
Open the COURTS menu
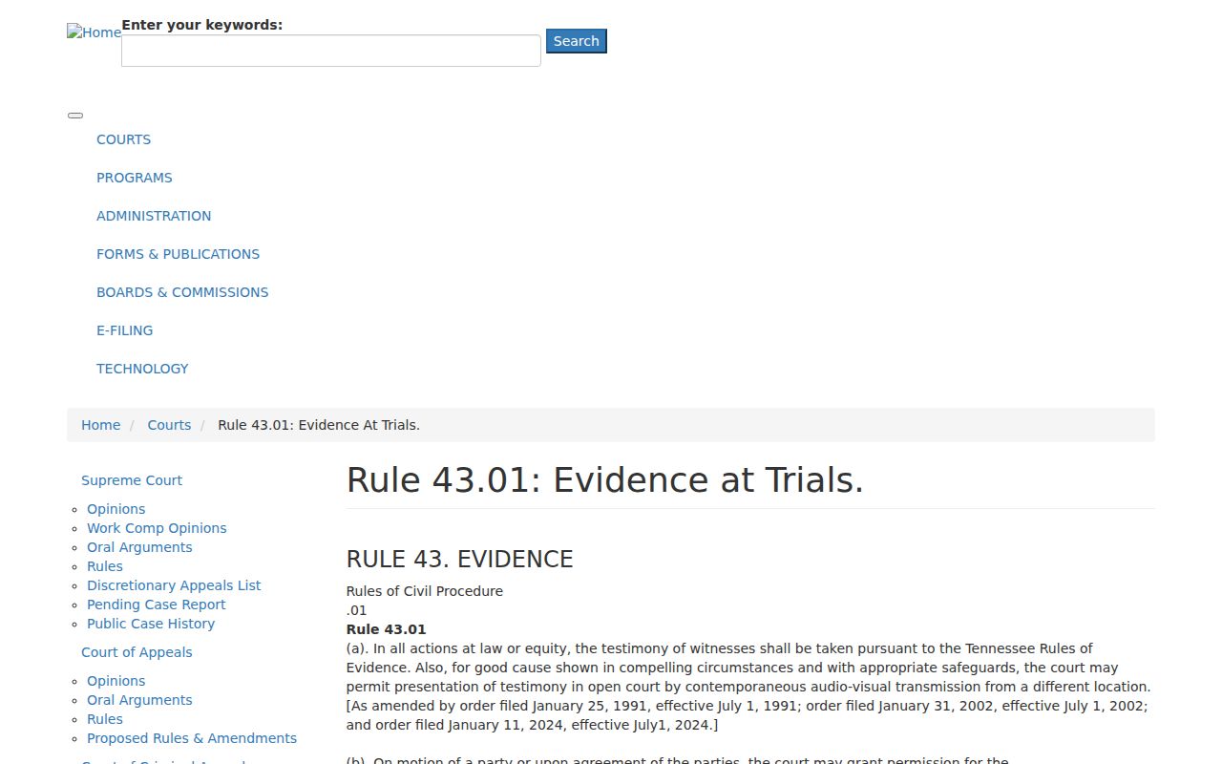tap(123, 139)
